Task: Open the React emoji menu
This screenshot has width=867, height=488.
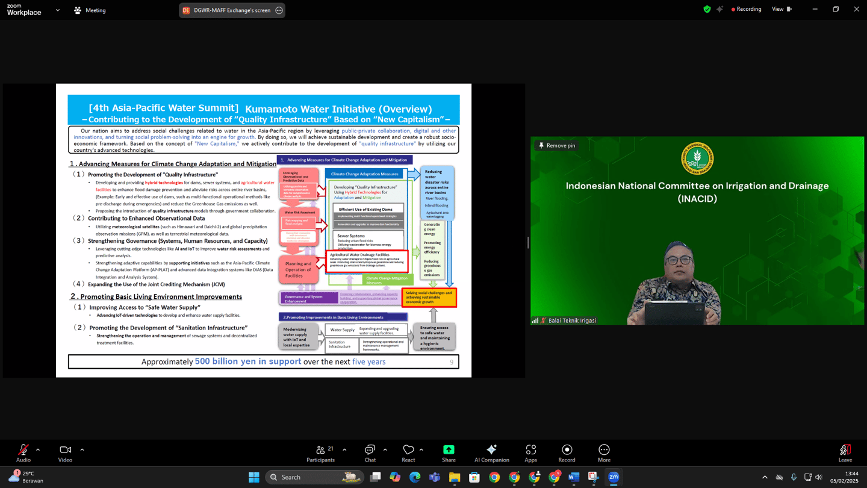Action: coord(408,453)
